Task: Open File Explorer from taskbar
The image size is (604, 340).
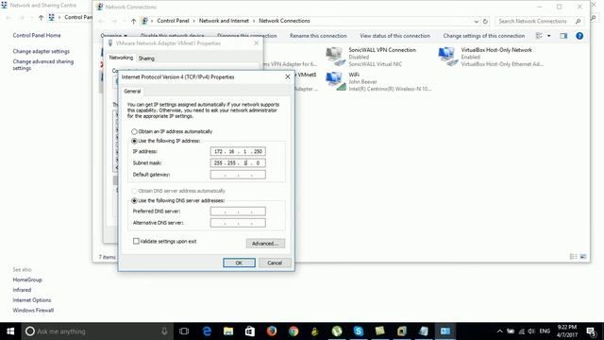Action: (x=228, y=331)
